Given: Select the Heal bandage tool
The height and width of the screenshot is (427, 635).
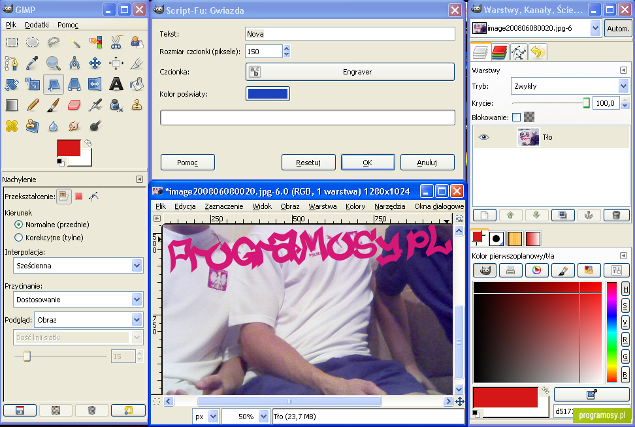Looking at the screenshot, I should [12, 126].
